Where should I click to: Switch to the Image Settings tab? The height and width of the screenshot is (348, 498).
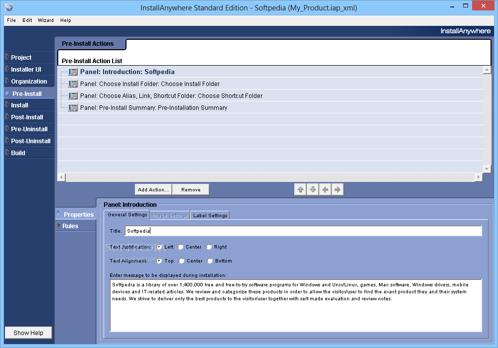[170, 216]
